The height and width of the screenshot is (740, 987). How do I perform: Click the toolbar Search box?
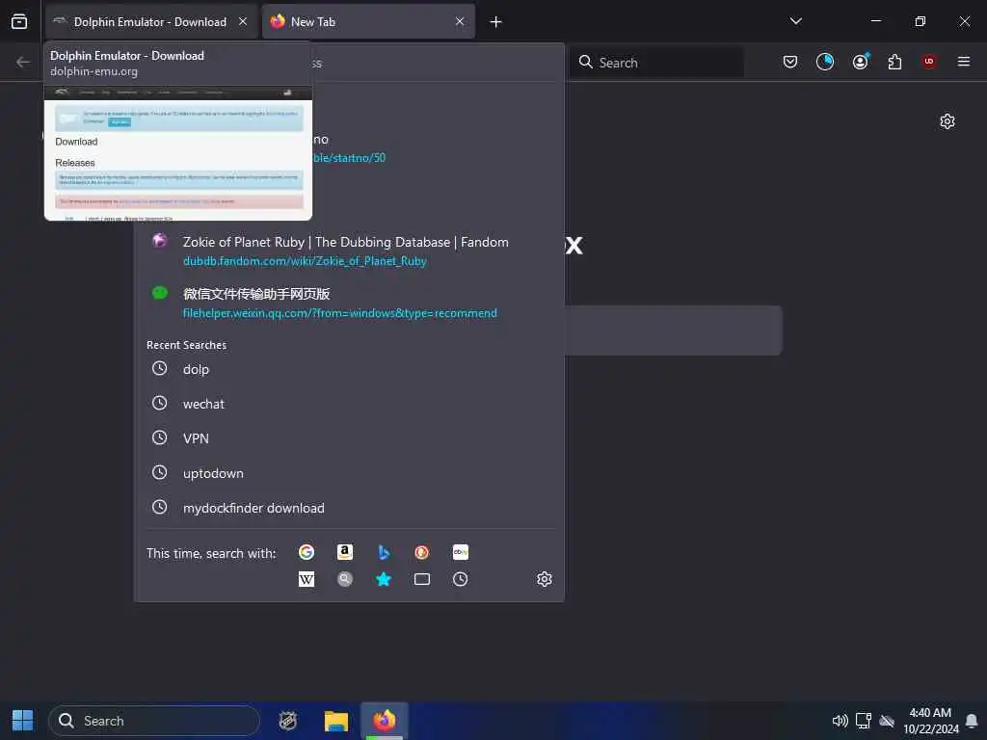coord(656,63)
